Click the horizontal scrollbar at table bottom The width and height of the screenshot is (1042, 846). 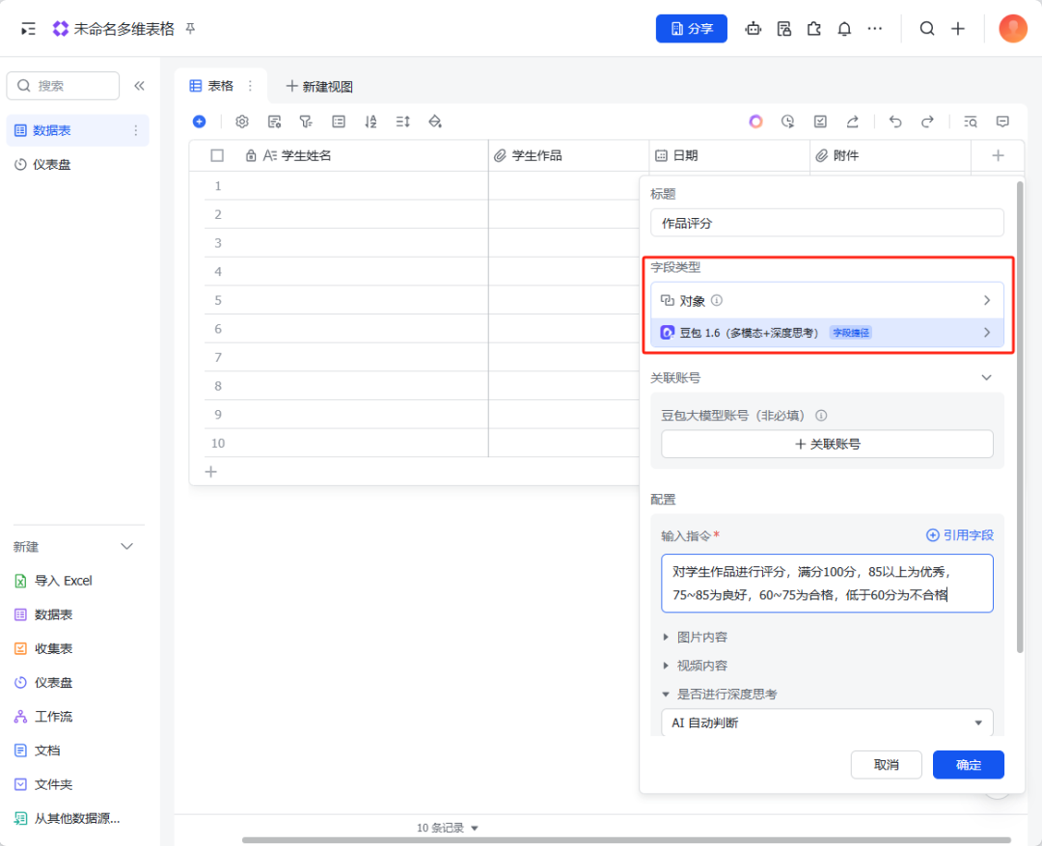625,840
